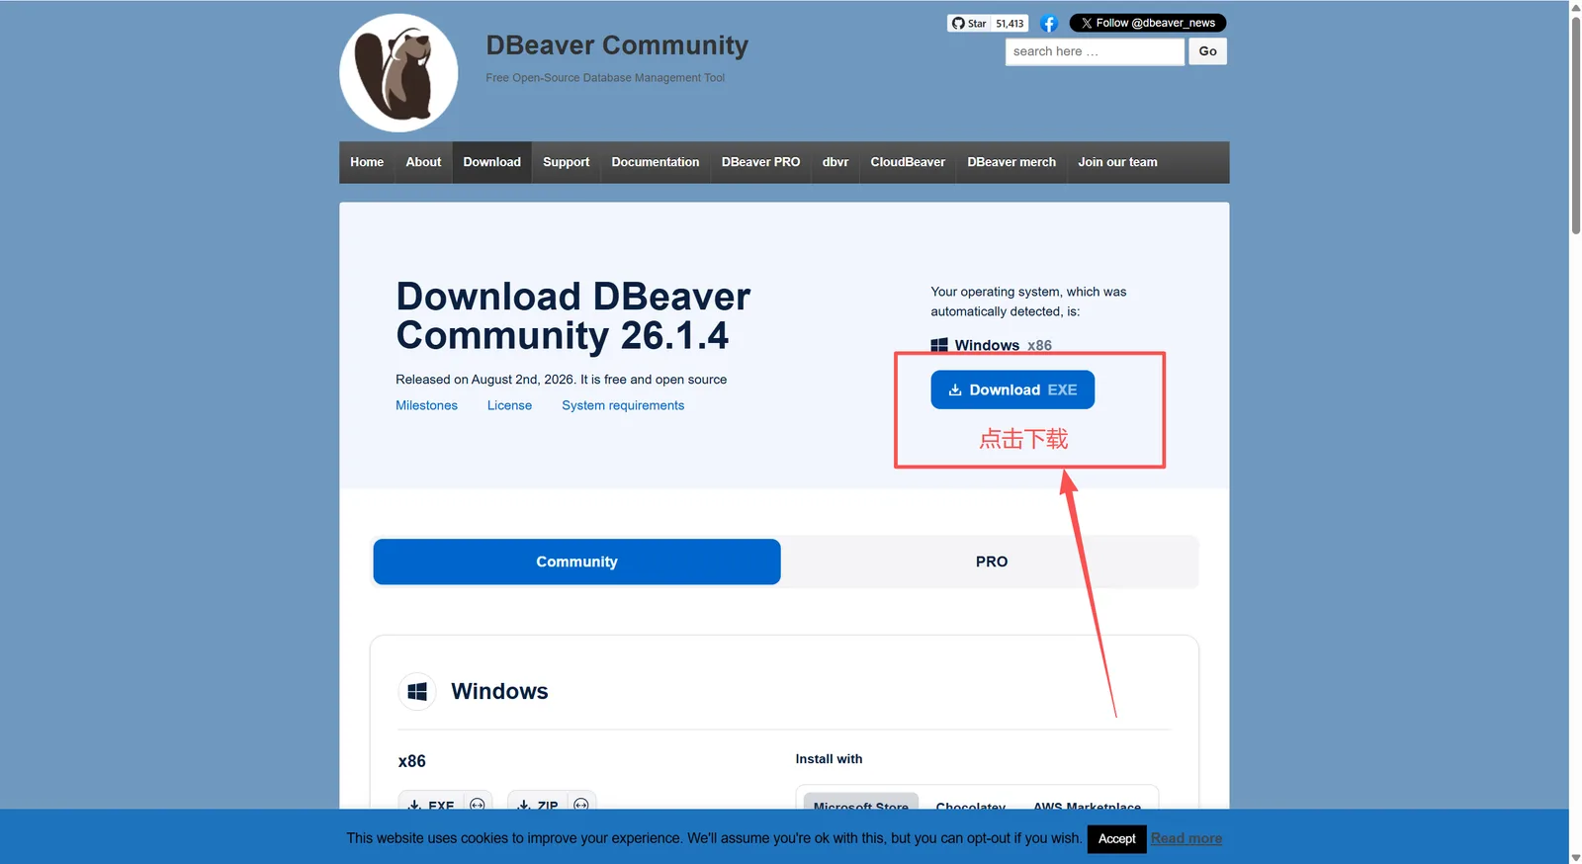Image resolution: width=1582 pixels, height=864 pixels.
Task: Open the Documentation menu item
Action: (x=655, y=162)
